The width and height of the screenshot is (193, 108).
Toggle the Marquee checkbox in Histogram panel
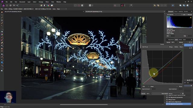(x=187, y=15)
